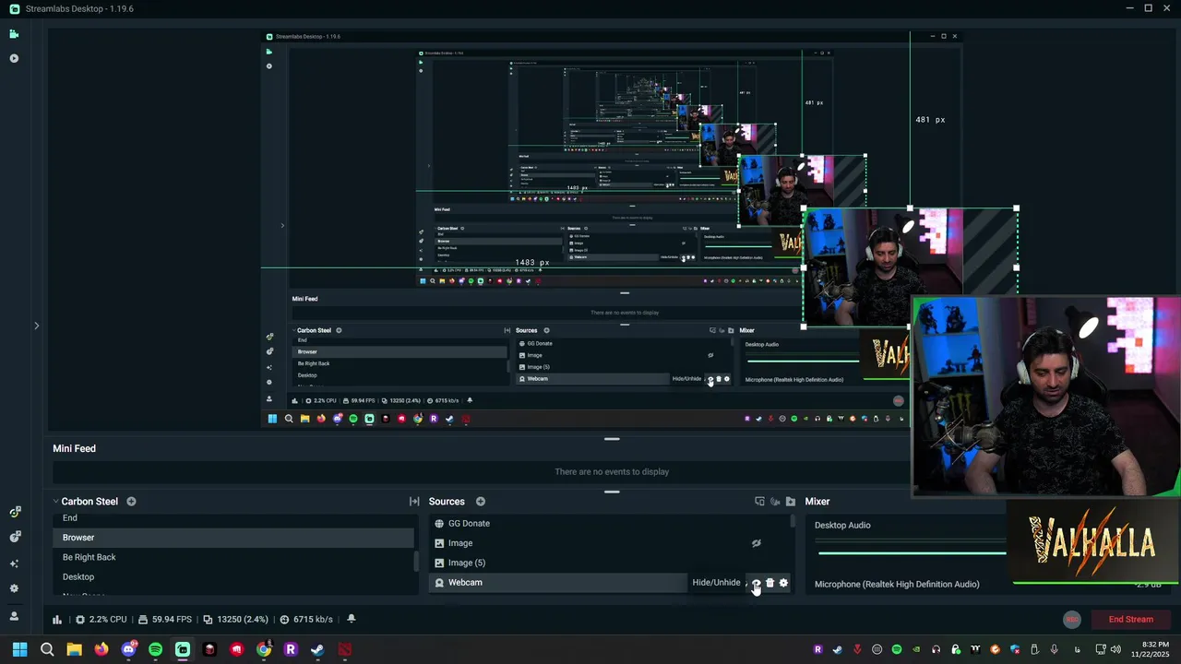Open the account profile icon in sidebar

[x=14, y=616]
